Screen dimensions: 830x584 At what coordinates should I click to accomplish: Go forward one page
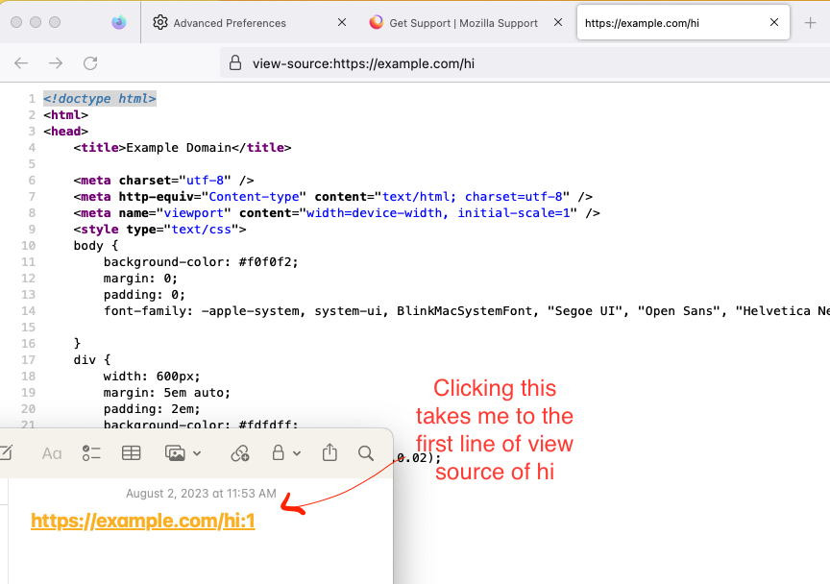point(56,63)
